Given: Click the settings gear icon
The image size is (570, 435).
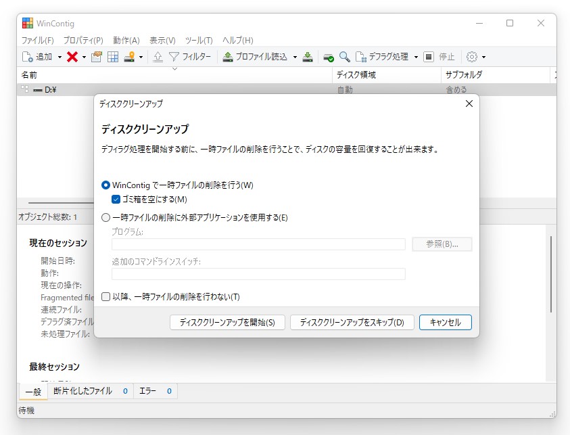Looking at the screenshot, I should (x=472, y=57).
